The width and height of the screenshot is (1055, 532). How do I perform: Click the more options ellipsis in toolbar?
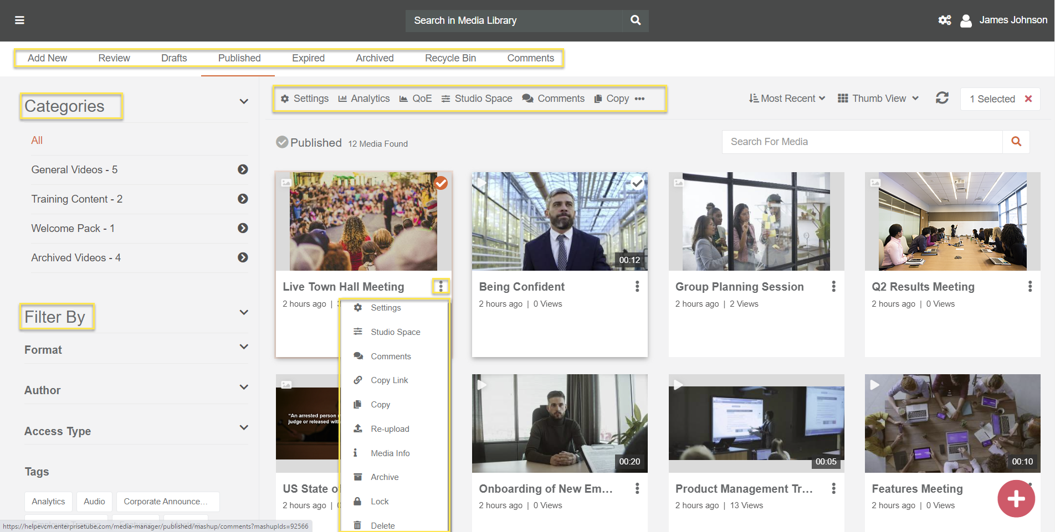(639, 99)
